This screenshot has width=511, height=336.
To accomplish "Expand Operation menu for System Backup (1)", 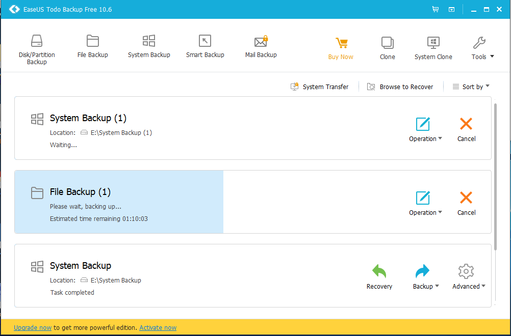I will pos(425,129).
